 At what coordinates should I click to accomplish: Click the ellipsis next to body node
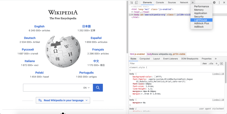[130, 15]
